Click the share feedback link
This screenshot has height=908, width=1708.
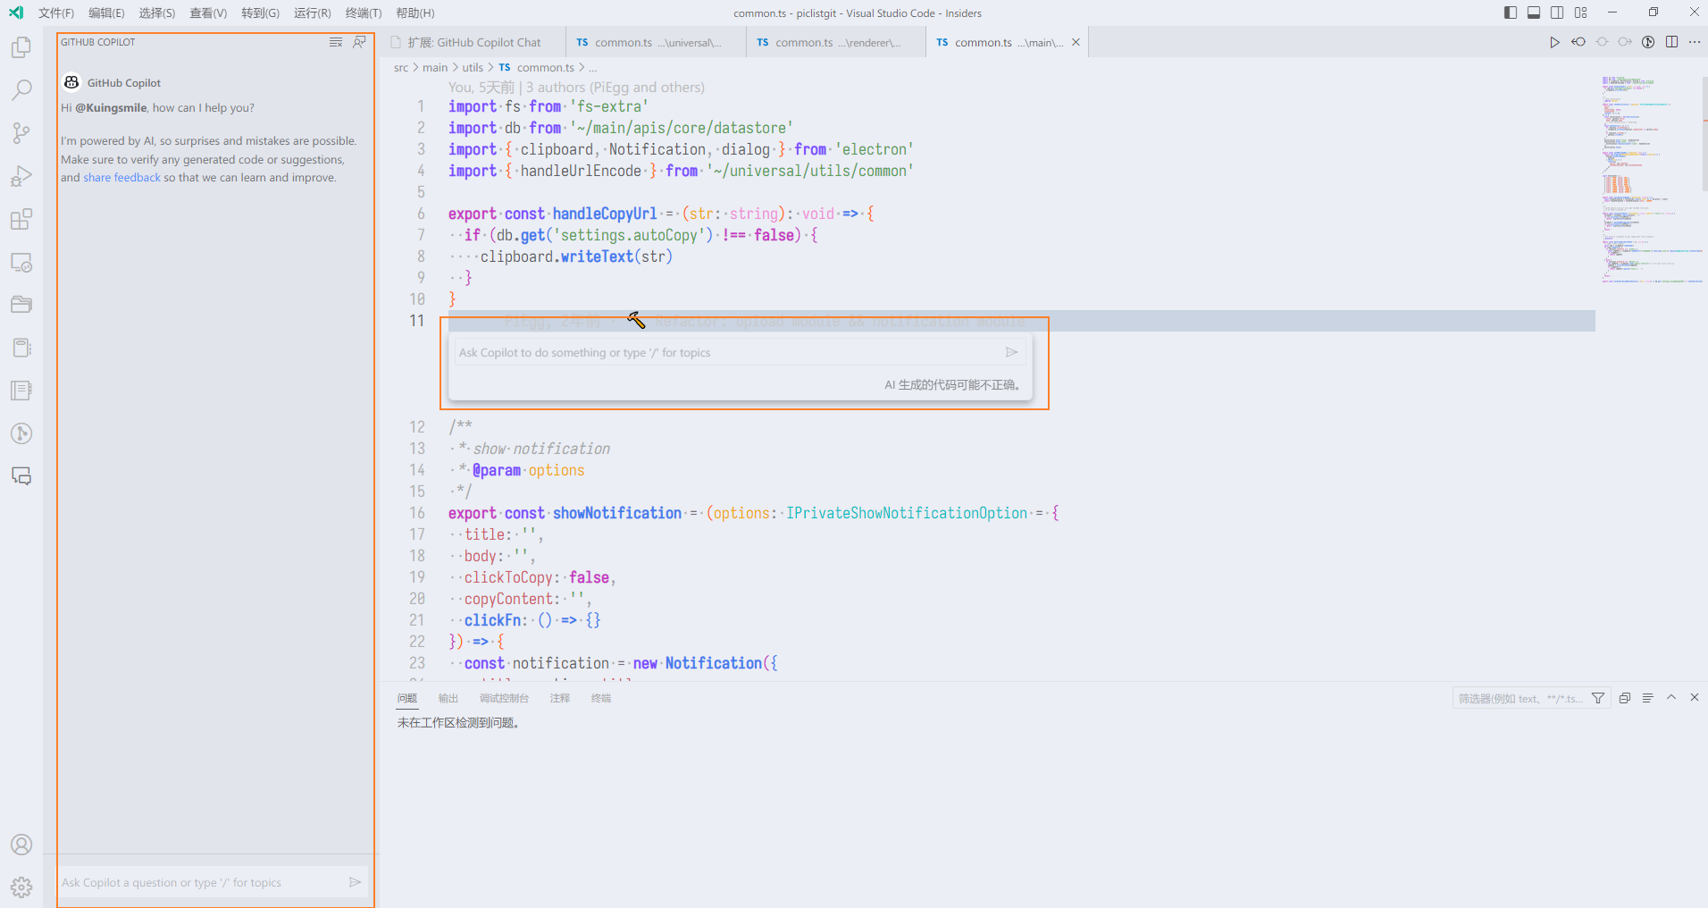[x=122, y=178]
